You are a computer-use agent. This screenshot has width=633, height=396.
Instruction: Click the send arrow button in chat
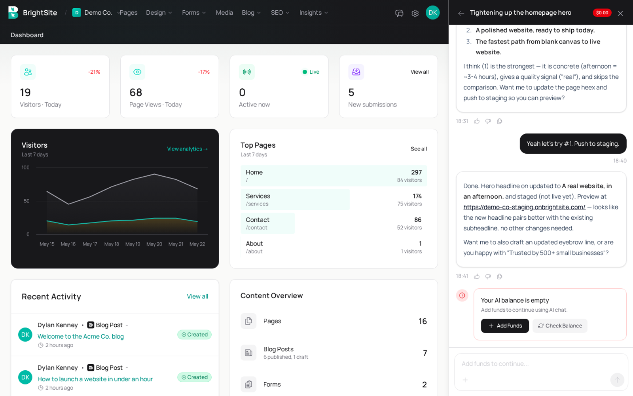(x=617, y=380)
